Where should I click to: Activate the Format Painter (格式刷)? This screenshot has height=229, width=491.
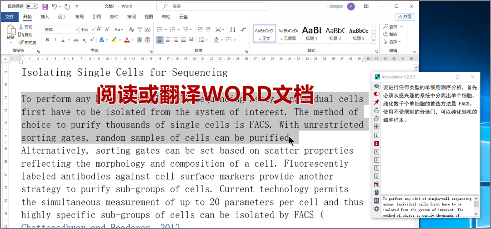coord(27,43)
